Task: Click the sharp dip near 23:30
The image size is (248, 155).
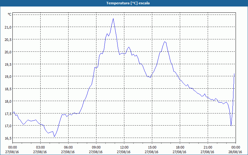Action: tap(231, 126)
